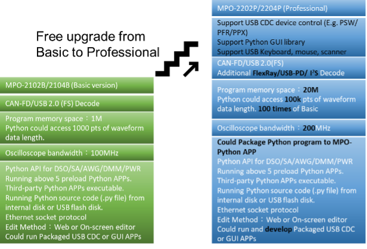Select 'Oscilloscope bandwidth: 100MHz' bar
Viewport: 367px width, 249px height.
[x=77, y=153]
